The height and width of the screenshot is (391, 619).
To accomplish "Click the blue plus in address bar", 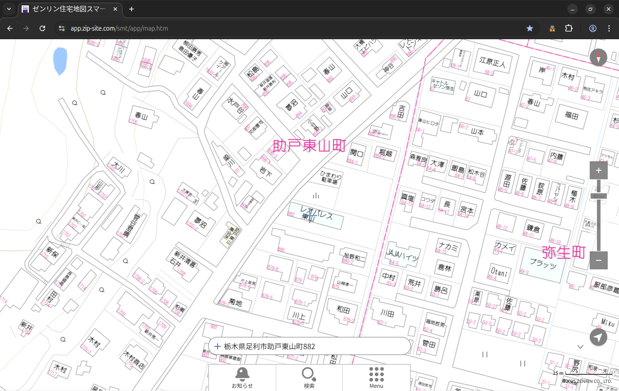I will click(218, 346).
